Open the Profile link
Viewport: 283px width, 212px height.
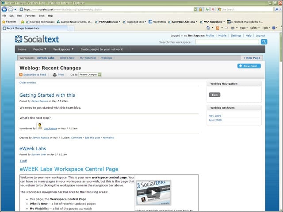(210, 35)
